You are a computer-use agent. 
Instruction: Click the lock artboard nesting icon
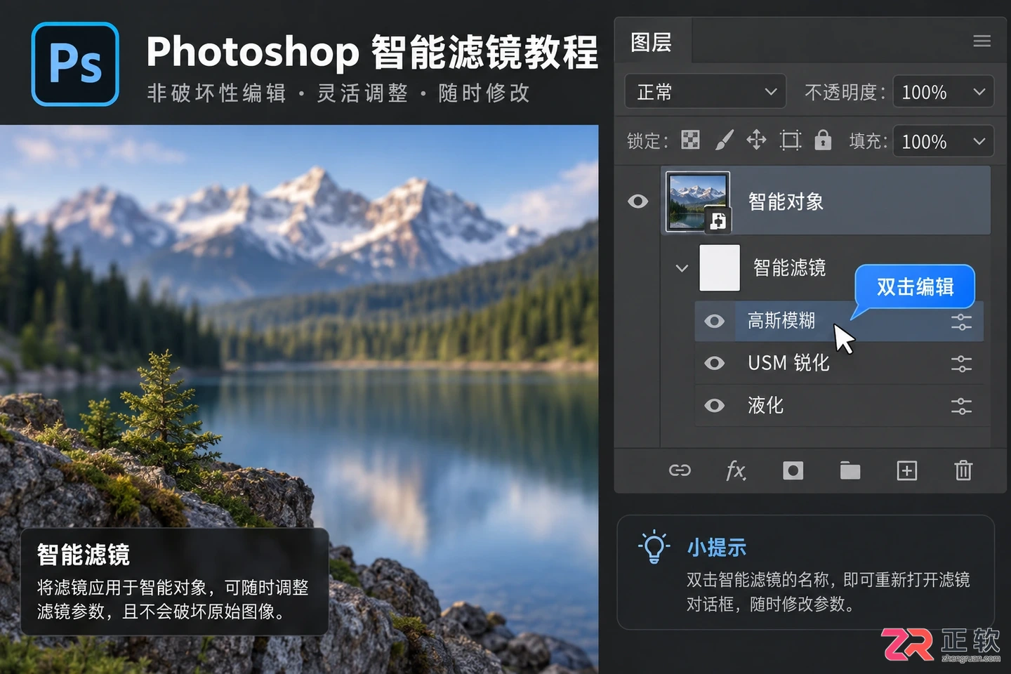pos(790,140)
